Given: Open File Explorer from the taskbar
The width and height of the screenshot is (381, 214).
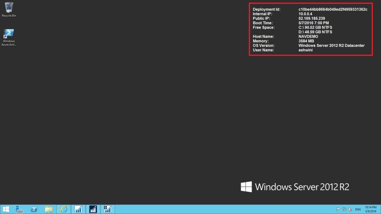Looking at the screenshot, I should (49, 209).
